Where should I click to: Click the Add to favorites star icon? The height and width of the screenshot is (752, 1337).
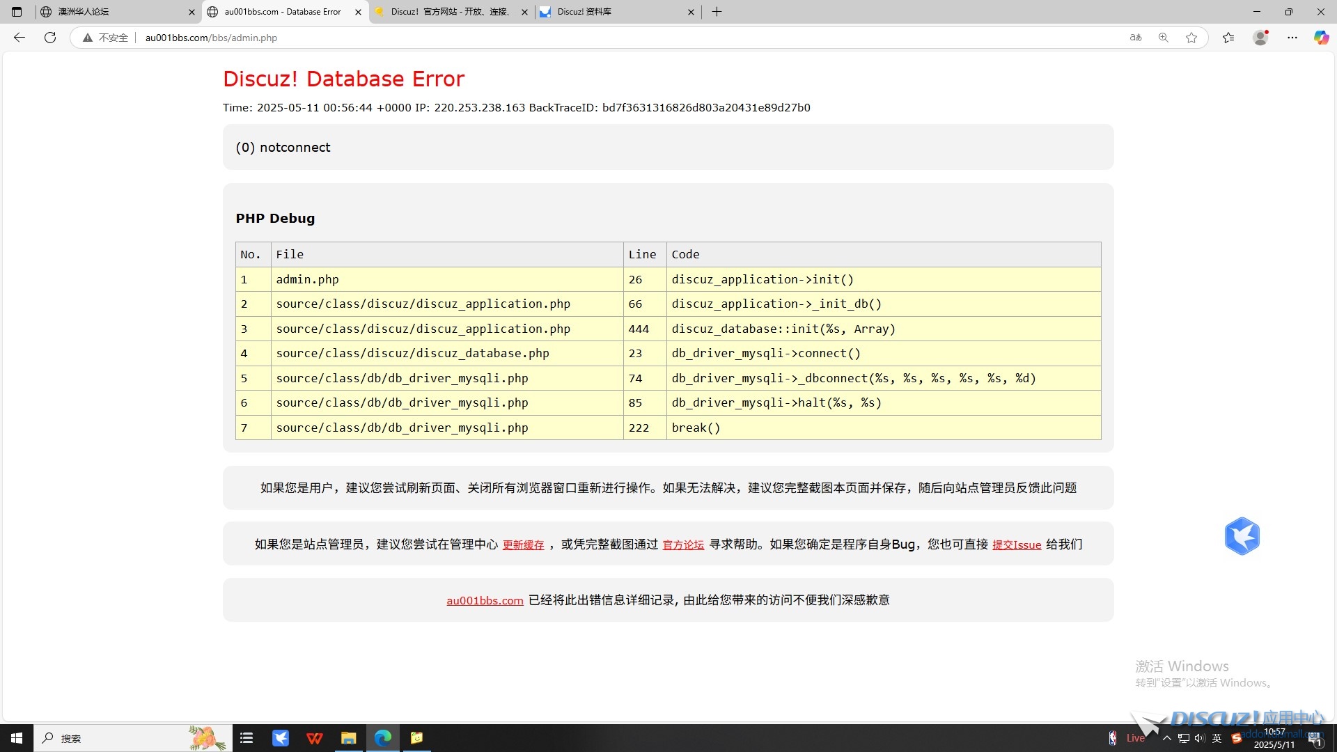click(1191, 38)
